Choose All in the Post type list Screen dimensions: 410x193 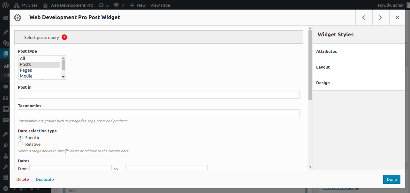(40, 59)
